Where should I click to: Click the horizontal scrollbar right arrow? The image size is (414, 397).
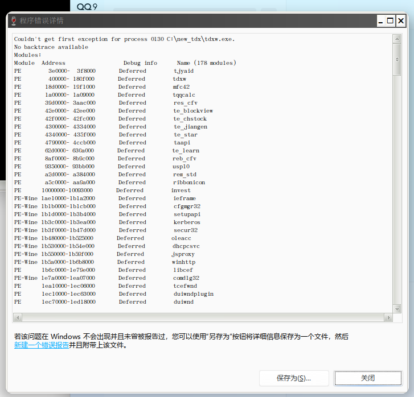tap(388, 317)
